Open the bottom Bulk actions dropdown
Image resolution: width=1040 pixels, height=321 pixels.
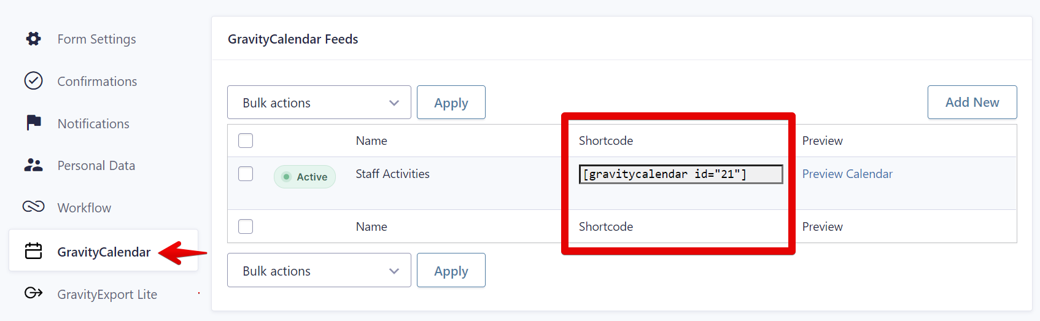point(319,271)
